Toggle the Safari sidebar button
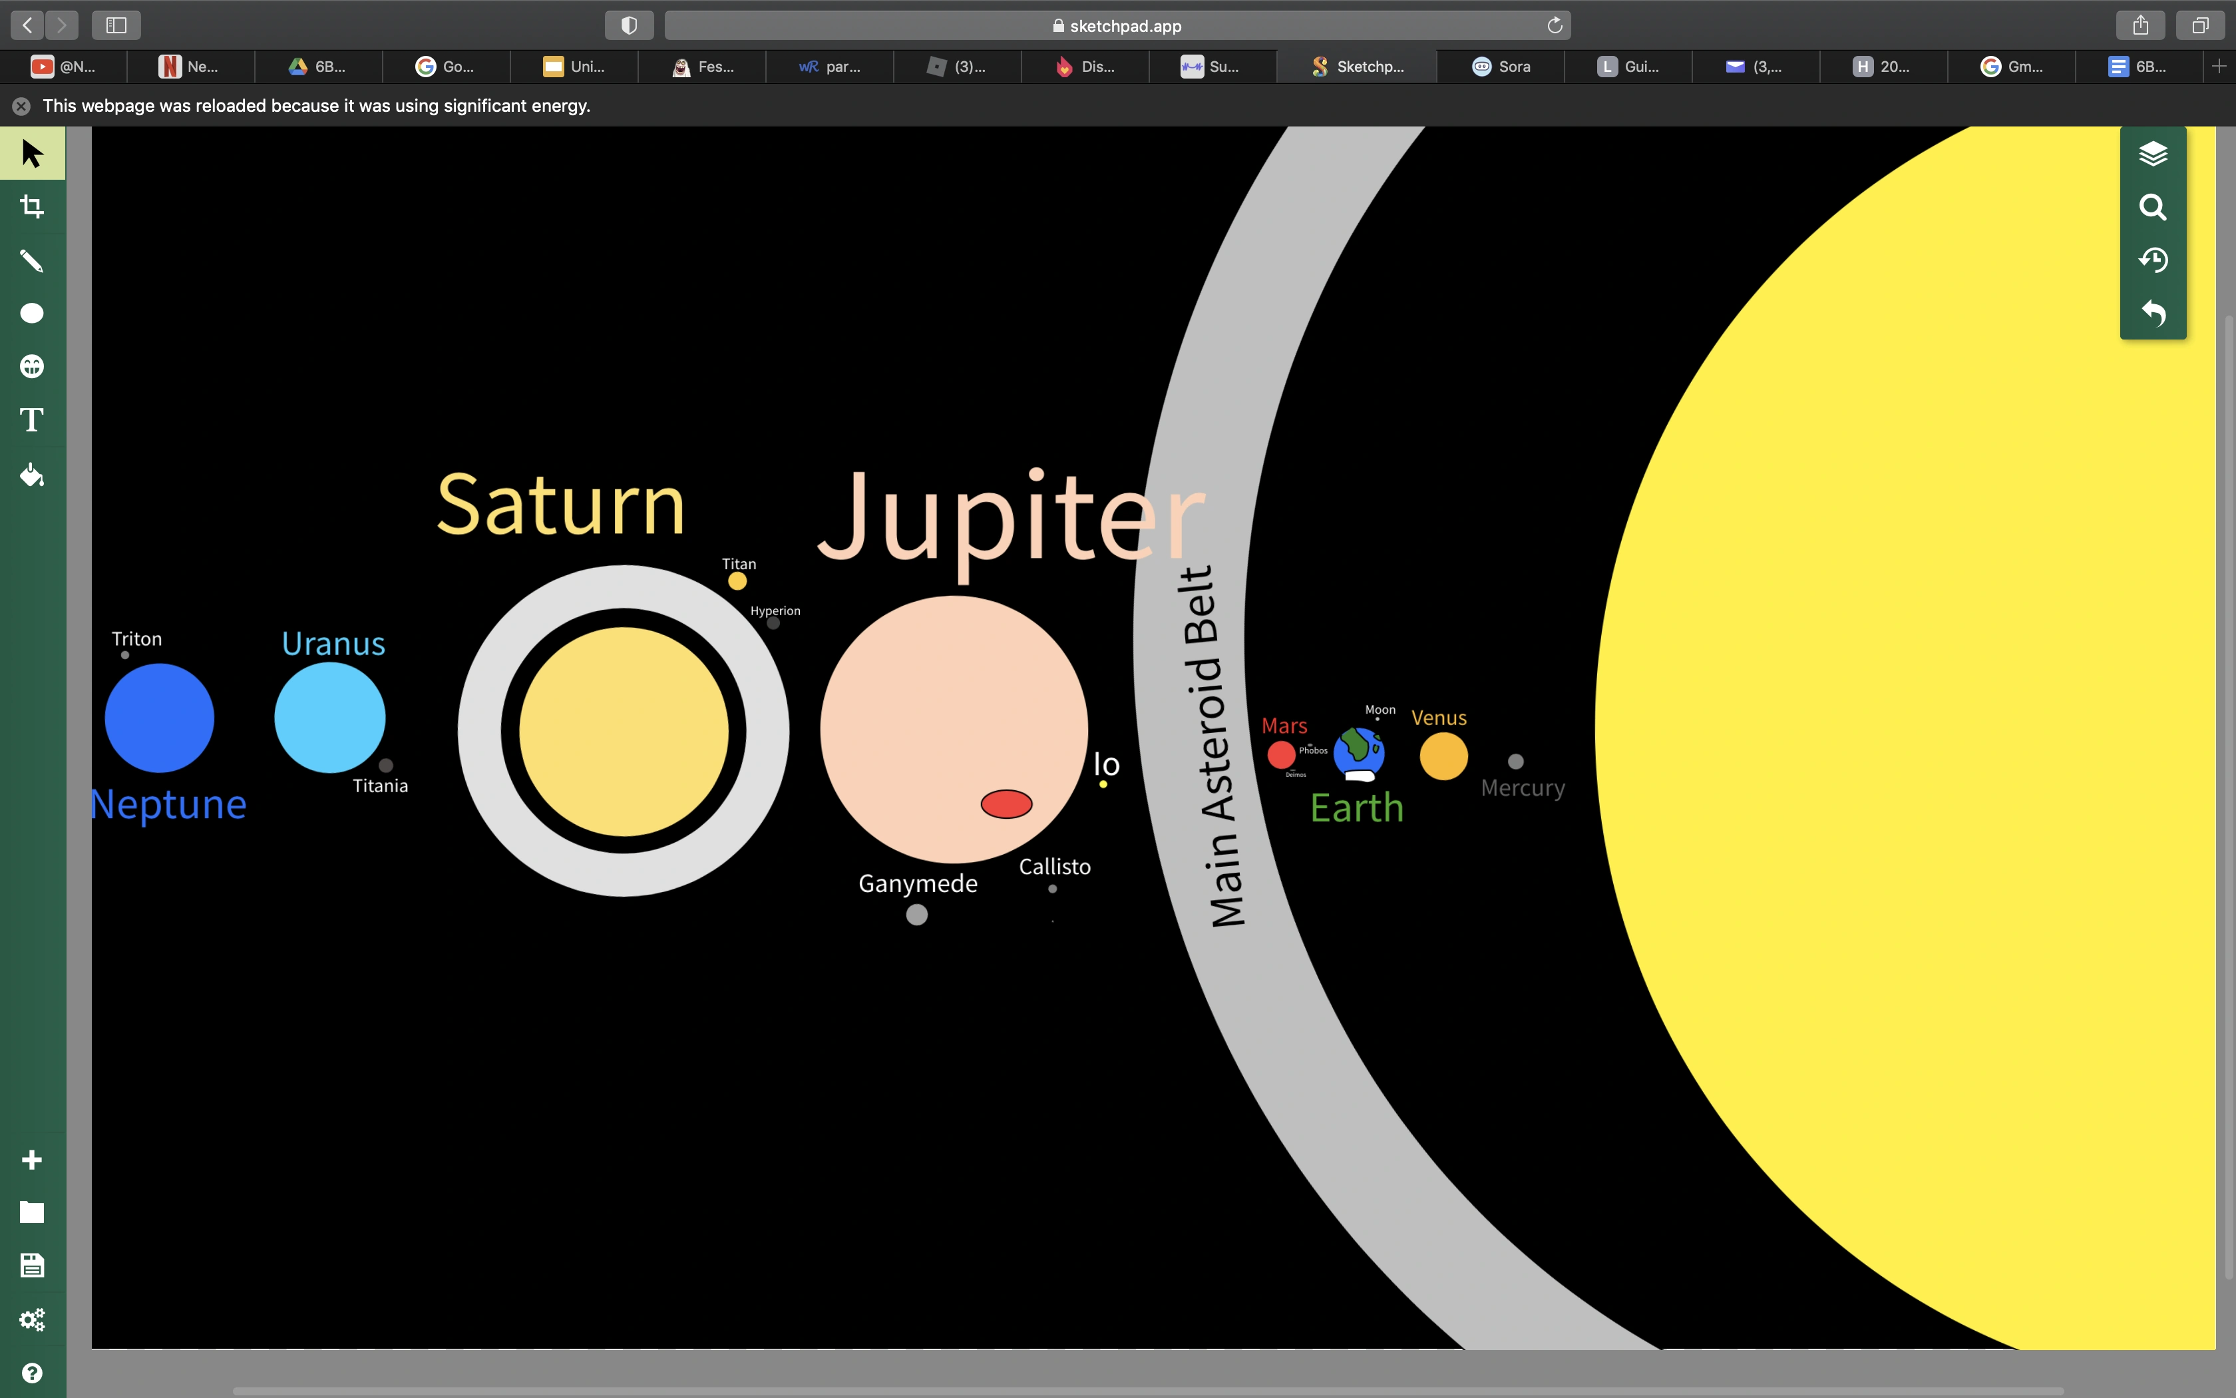This screenshot has height=1398, width=2236. (116, 25)
